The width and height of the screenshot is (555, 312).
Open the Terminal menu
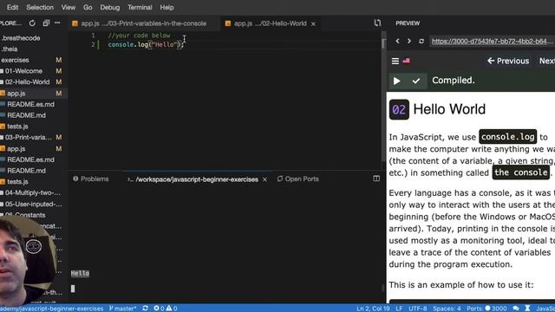[x=140, y=7]
